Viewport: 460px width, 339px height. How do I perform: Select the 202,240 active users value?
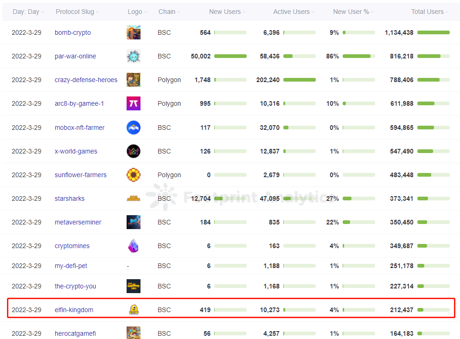coord(268,80)
